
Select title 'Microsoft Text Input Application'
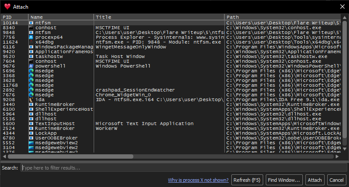(x=145, y=123)
